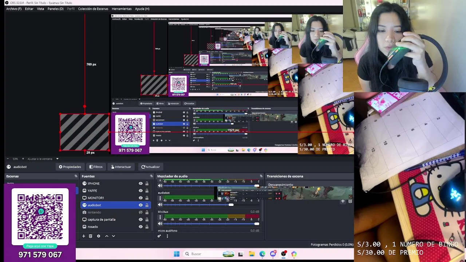Image resolution: width=466 pixels, height=262 pixels.
Task: Toggle visibility of captura de pantalla source
Action: tap(141, 219)
